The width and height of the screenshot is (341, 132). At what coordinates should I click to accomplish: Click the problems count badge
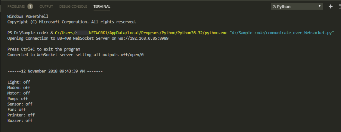tap(30, 6)
